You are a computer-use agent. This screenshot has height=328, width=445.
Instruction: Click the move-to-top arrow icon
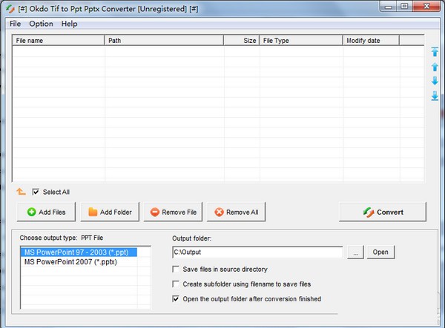(435, 52)
